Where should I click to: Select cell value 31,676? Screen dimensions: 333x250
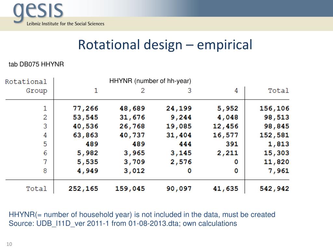[132, 117]
